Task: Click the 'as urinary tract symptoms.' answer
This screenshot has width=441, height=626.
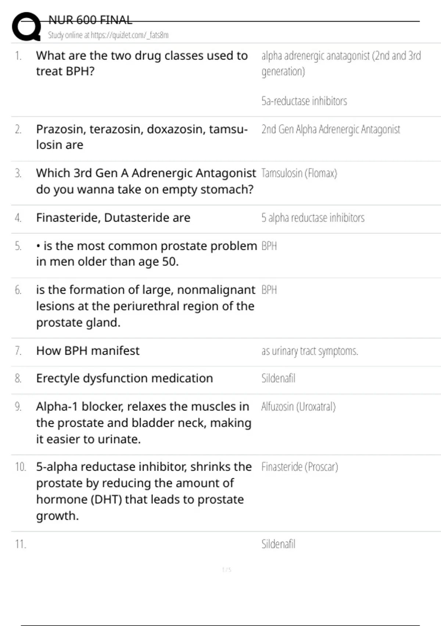Action: [x=309, y=351]
